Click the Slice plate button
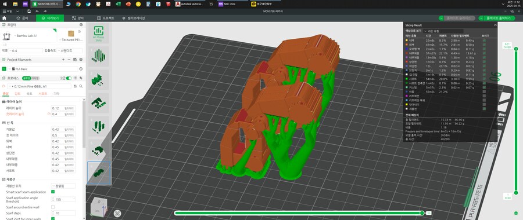The height and width of the screenshot is (220, 523). (457, 19)
